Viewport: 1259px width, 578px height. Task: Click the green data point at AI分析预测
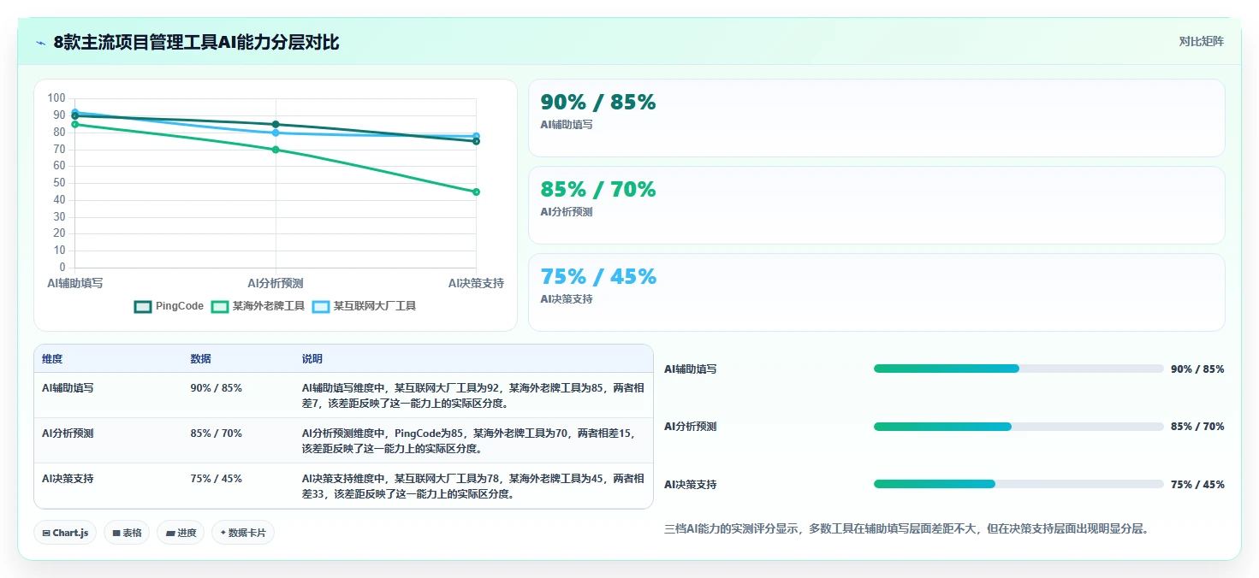[276, 150]
